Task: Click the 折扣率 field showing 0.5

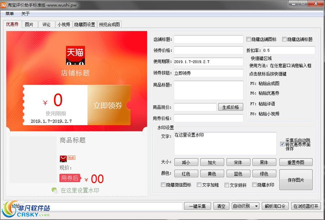Action: point(289,50)
